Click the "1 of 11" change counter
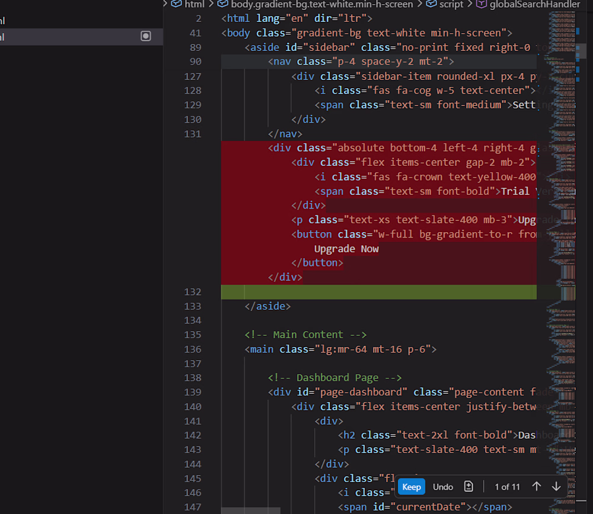The width and height of the screenshot is (593, 514). [507, 487]
